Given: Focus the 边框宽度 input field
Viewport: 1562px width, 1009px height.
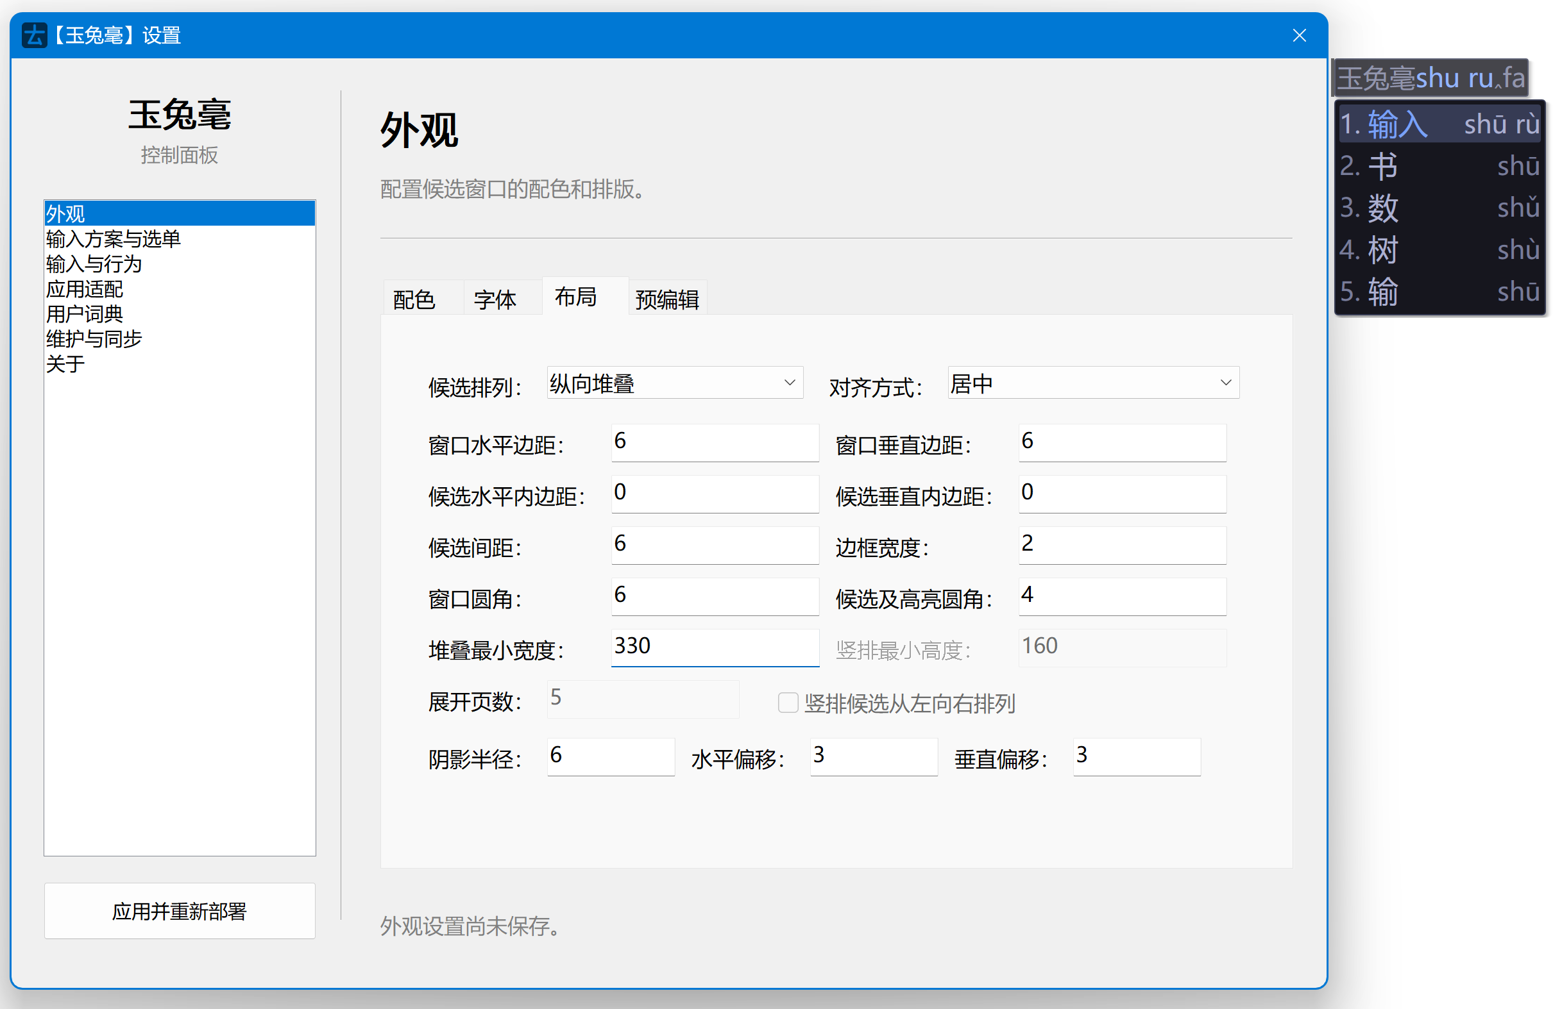Looking at the screenshot, I should click(x=1121, y=544).
